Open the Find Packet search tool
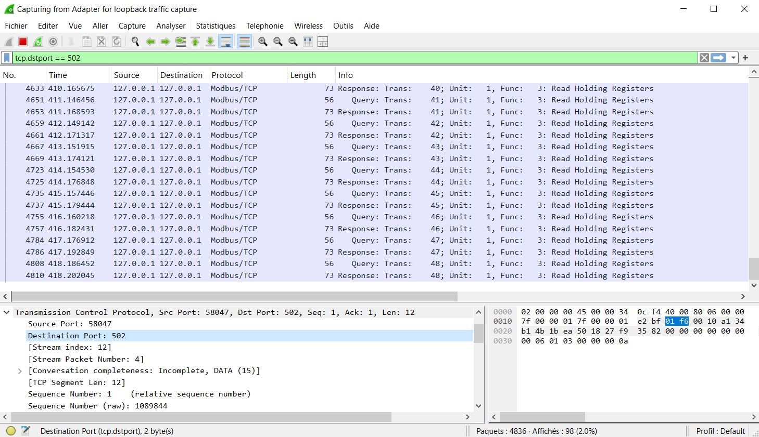The image size is (759, 437). pyautogui.click(x=135, y=42)
